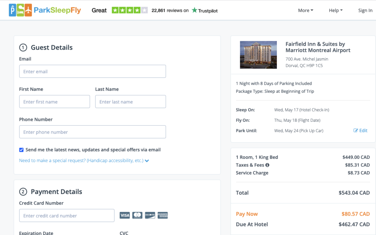376x235 pixels.
Task: Click the Mastercard icon
Action: click(x=137, y=215)
